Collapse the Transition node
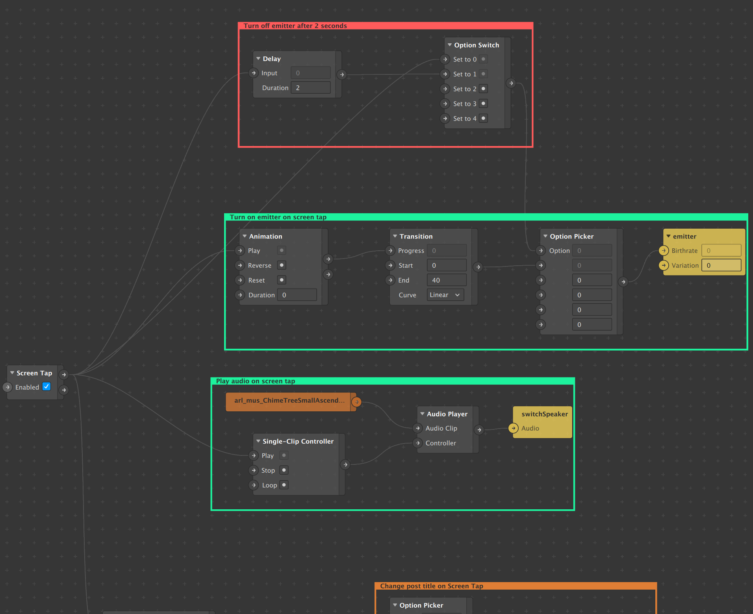This screenshot has width=753, height=614. click(x=395, y=236)
